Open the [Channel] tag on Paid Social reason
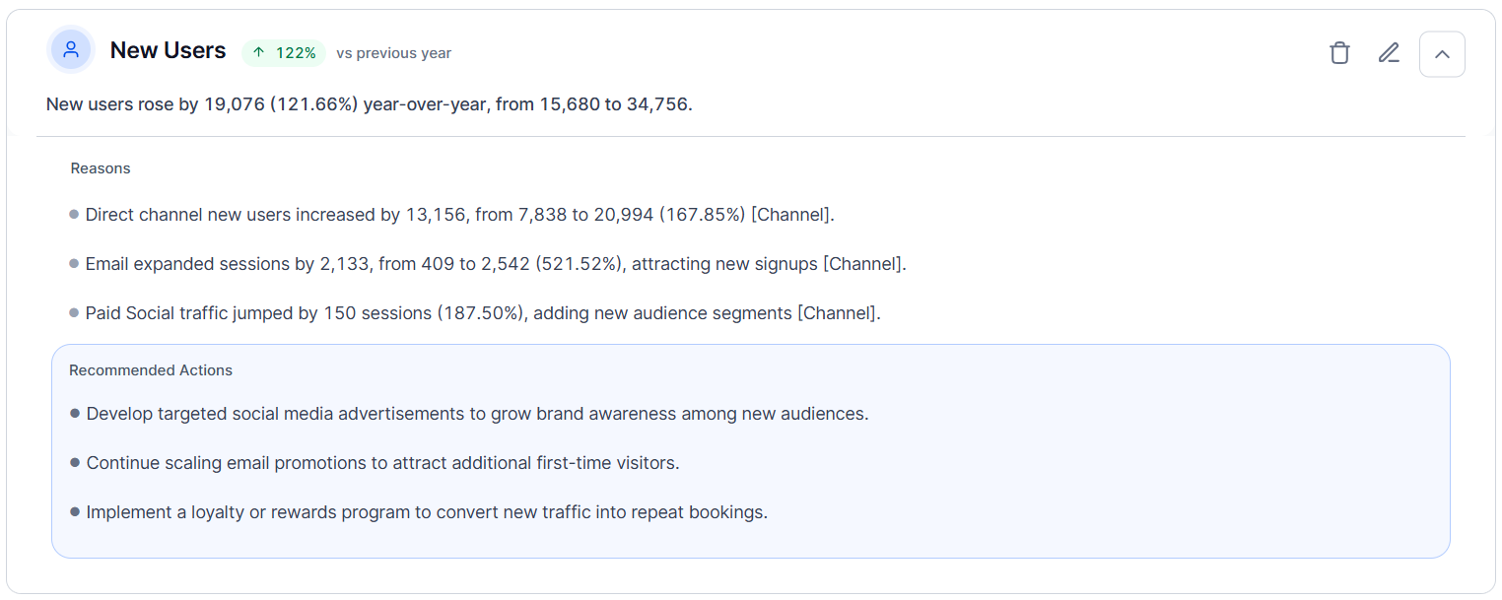Screen dimensions: 1502x600 (839, 313)
